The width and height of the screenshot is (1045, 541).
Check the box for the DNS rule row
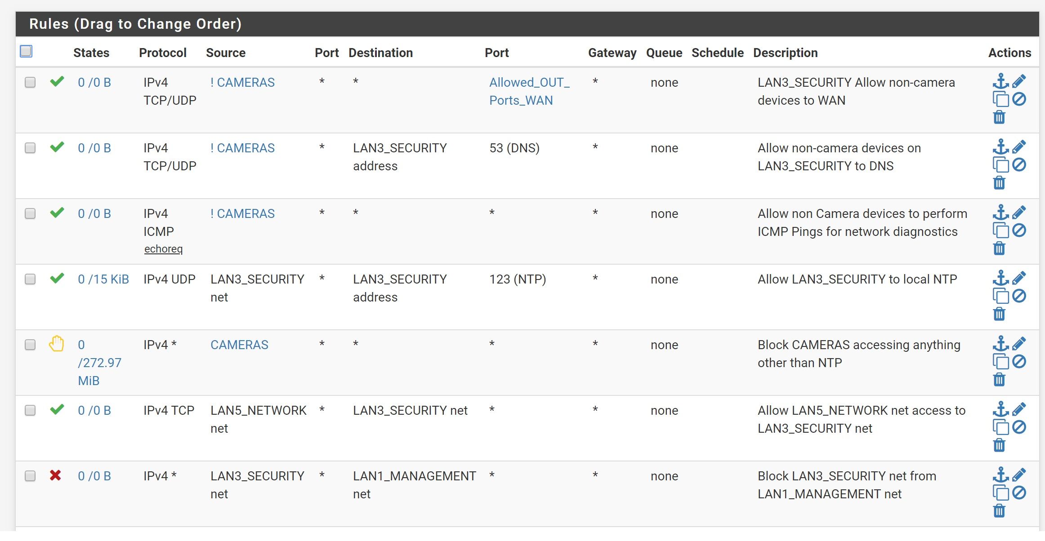point(30,148)
